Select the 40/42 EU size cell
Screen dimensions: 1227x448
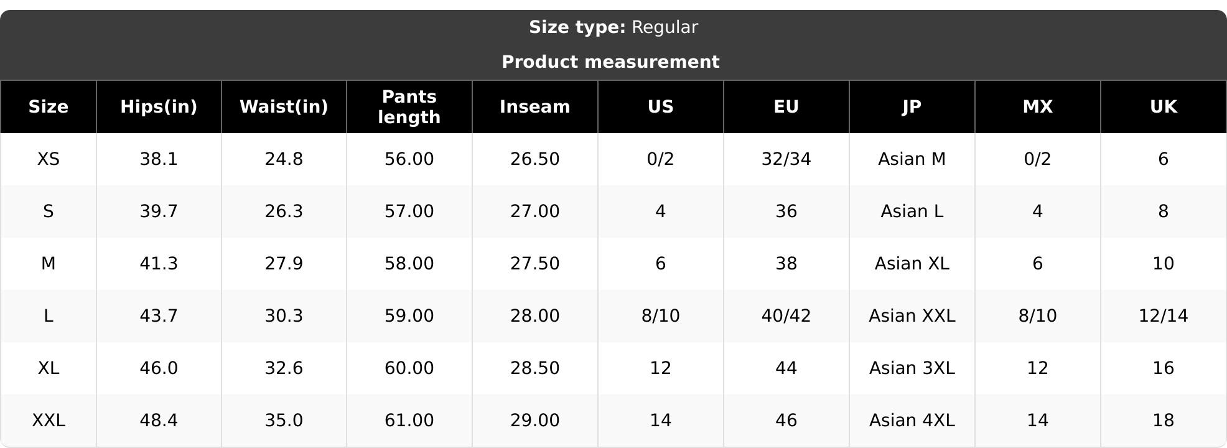click(x=786, y=316)
